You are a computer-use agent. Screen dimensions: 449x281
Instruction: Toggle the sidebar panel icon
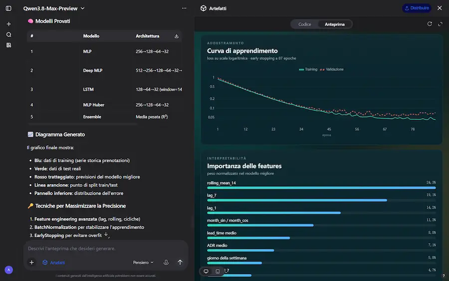click(x=8, y=8)
